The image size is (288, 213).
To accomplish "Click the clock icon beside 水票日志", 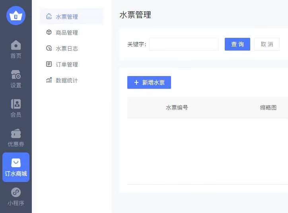I will pyautogui.click(x=49, y=49).
